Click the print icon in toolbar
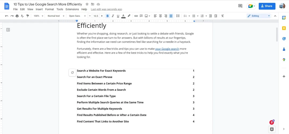 coord(17,16)
